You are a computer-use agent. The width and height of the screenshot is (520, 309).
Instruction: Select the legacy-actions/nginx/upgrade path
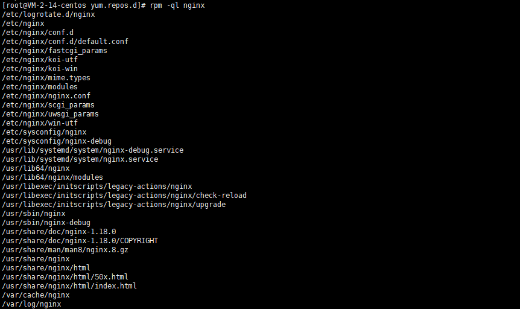(114, 205)
